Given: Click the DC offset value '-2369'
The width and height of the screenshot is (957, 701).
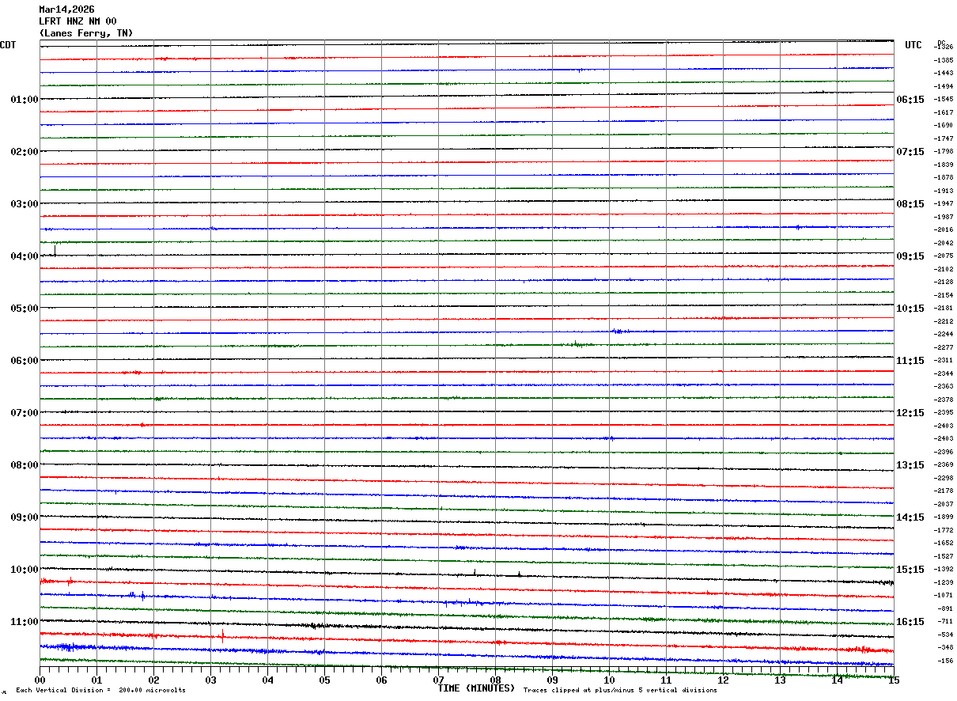Looking at the screenshot, I should tap(944, 465).
